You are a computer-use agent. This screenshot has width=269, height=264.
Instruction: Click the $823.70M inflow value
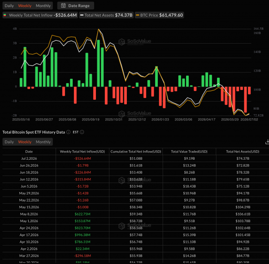[82, 228]
